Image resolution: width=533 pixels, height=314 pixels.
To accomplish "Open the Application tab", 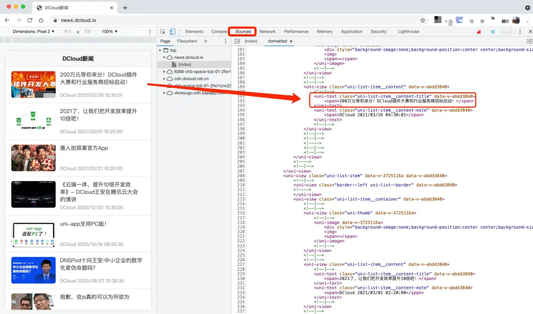I will point(351,32).
